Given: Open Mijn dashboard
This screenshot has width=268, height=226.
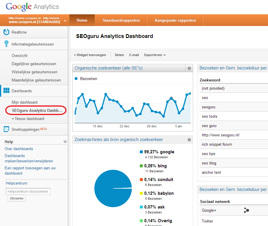Looking at the screenshot, I should click(x=25, y=102).
